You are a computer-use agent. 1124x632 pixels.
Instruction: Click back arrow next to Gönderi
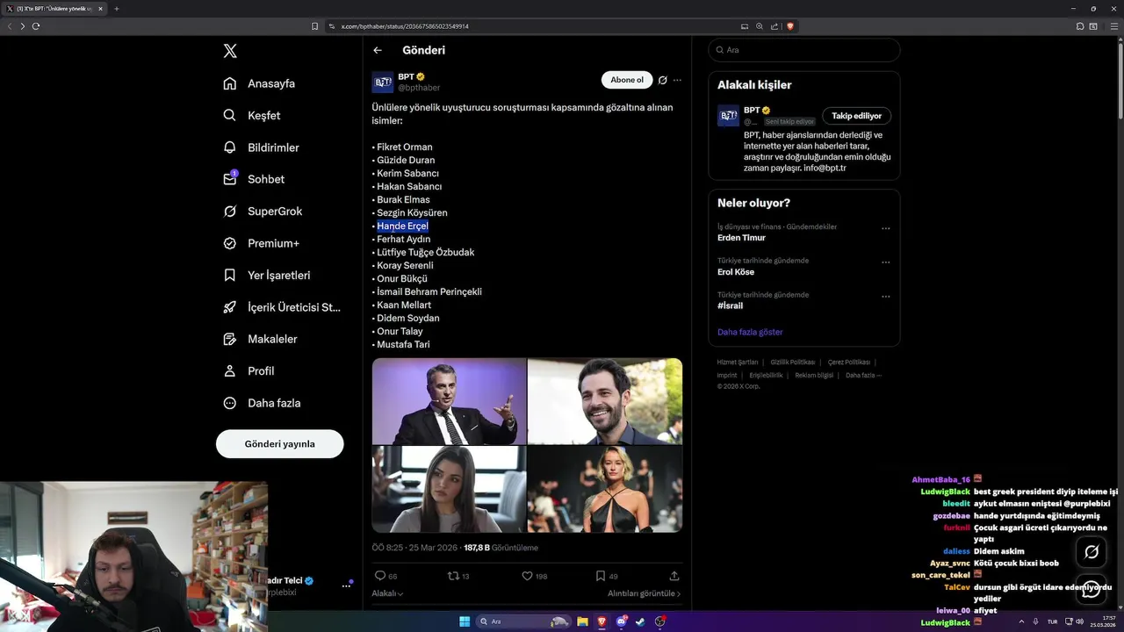click(x=378, y=50)
